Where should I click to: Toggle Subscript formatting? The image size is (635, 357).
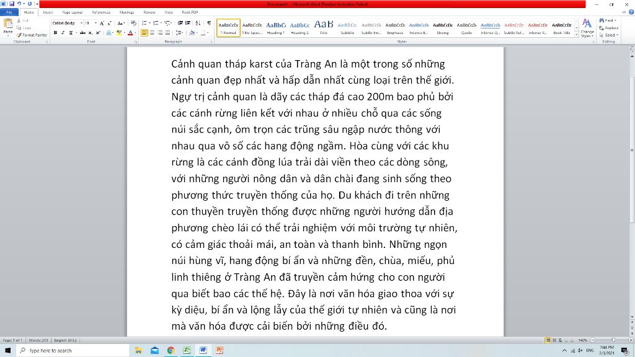coord(91,33)
